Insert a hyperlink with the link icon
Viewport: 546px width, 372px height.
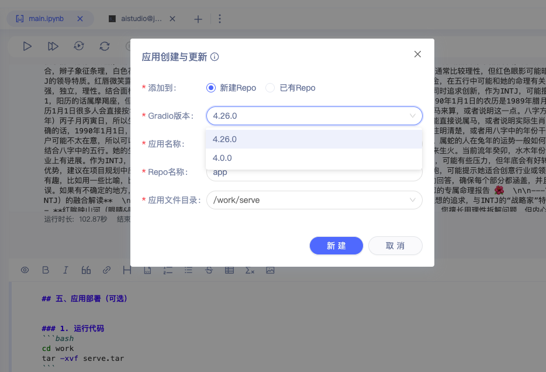(x=106, y=270)
